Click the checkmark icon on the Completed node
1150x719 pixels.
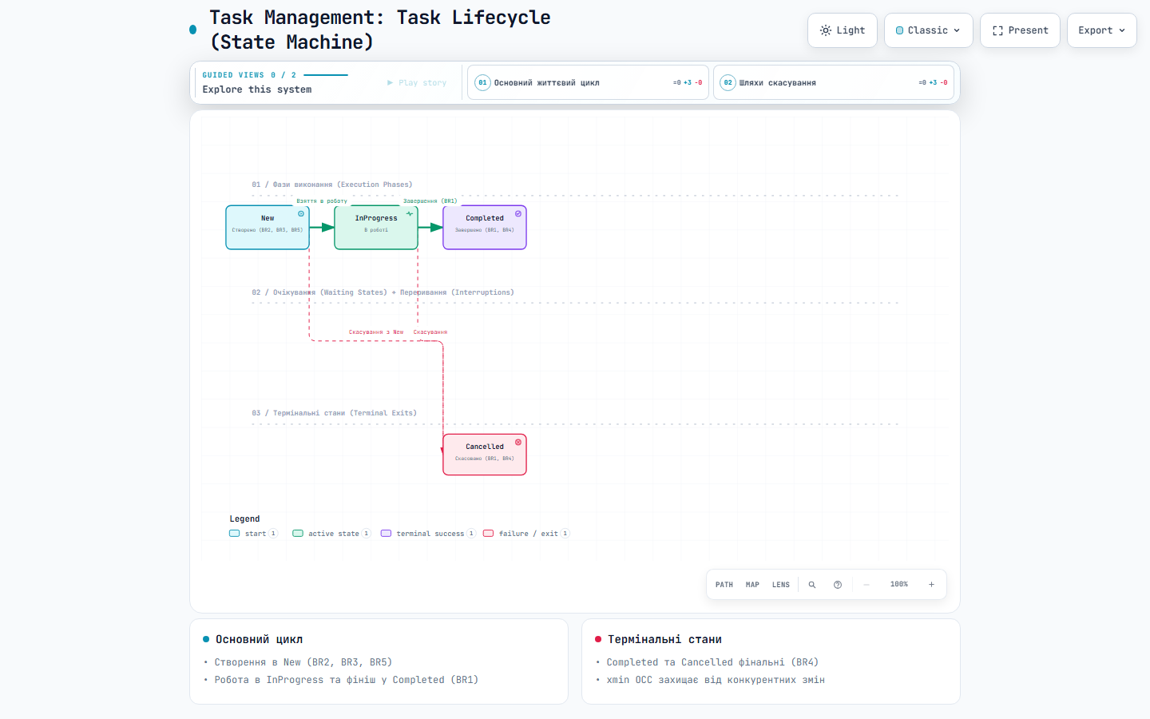point(518,214)
